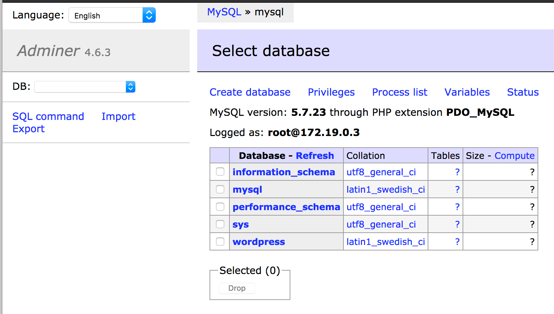Open the wordpress database
The width and height of the screenshot is (554, 314).
(x=259, y=242)
